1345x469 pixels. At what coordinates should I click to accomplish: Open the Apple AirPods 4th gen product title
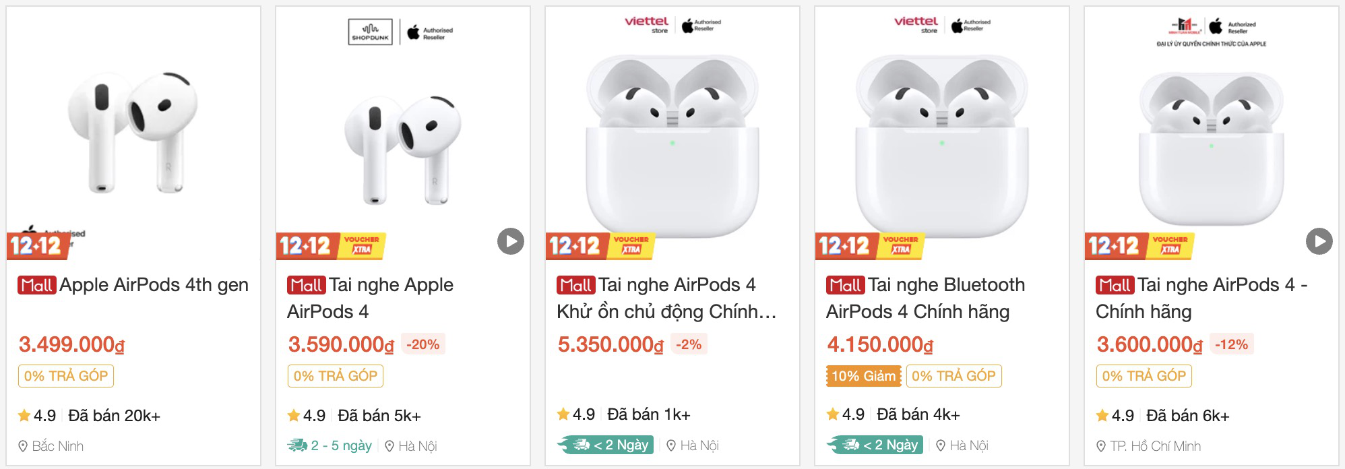pos(154,285)
